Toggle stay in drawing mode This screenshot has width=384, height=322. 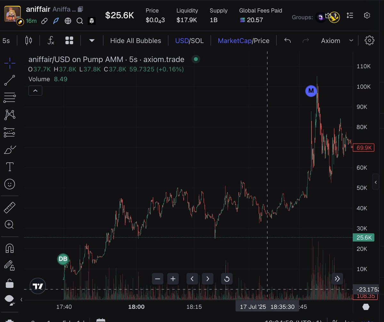[x=10, y=265]
